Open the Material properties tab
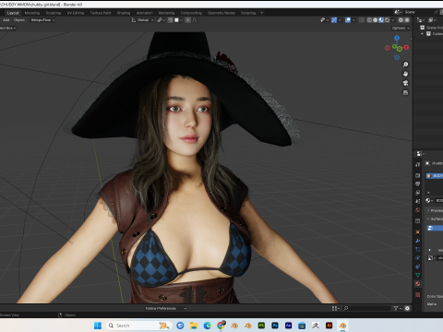 click(x=417, y=284)
